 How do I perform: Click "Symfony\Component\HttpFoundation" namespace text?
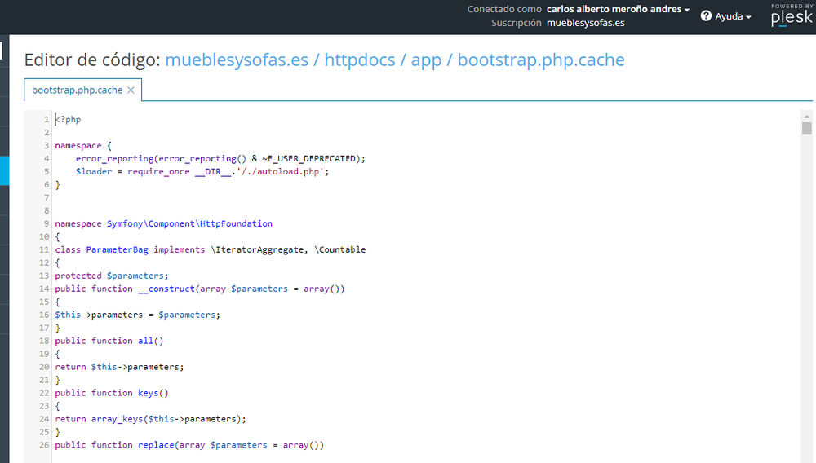[189, 223]
